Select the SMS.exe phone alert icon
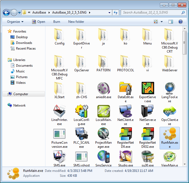 pos(60,156)
